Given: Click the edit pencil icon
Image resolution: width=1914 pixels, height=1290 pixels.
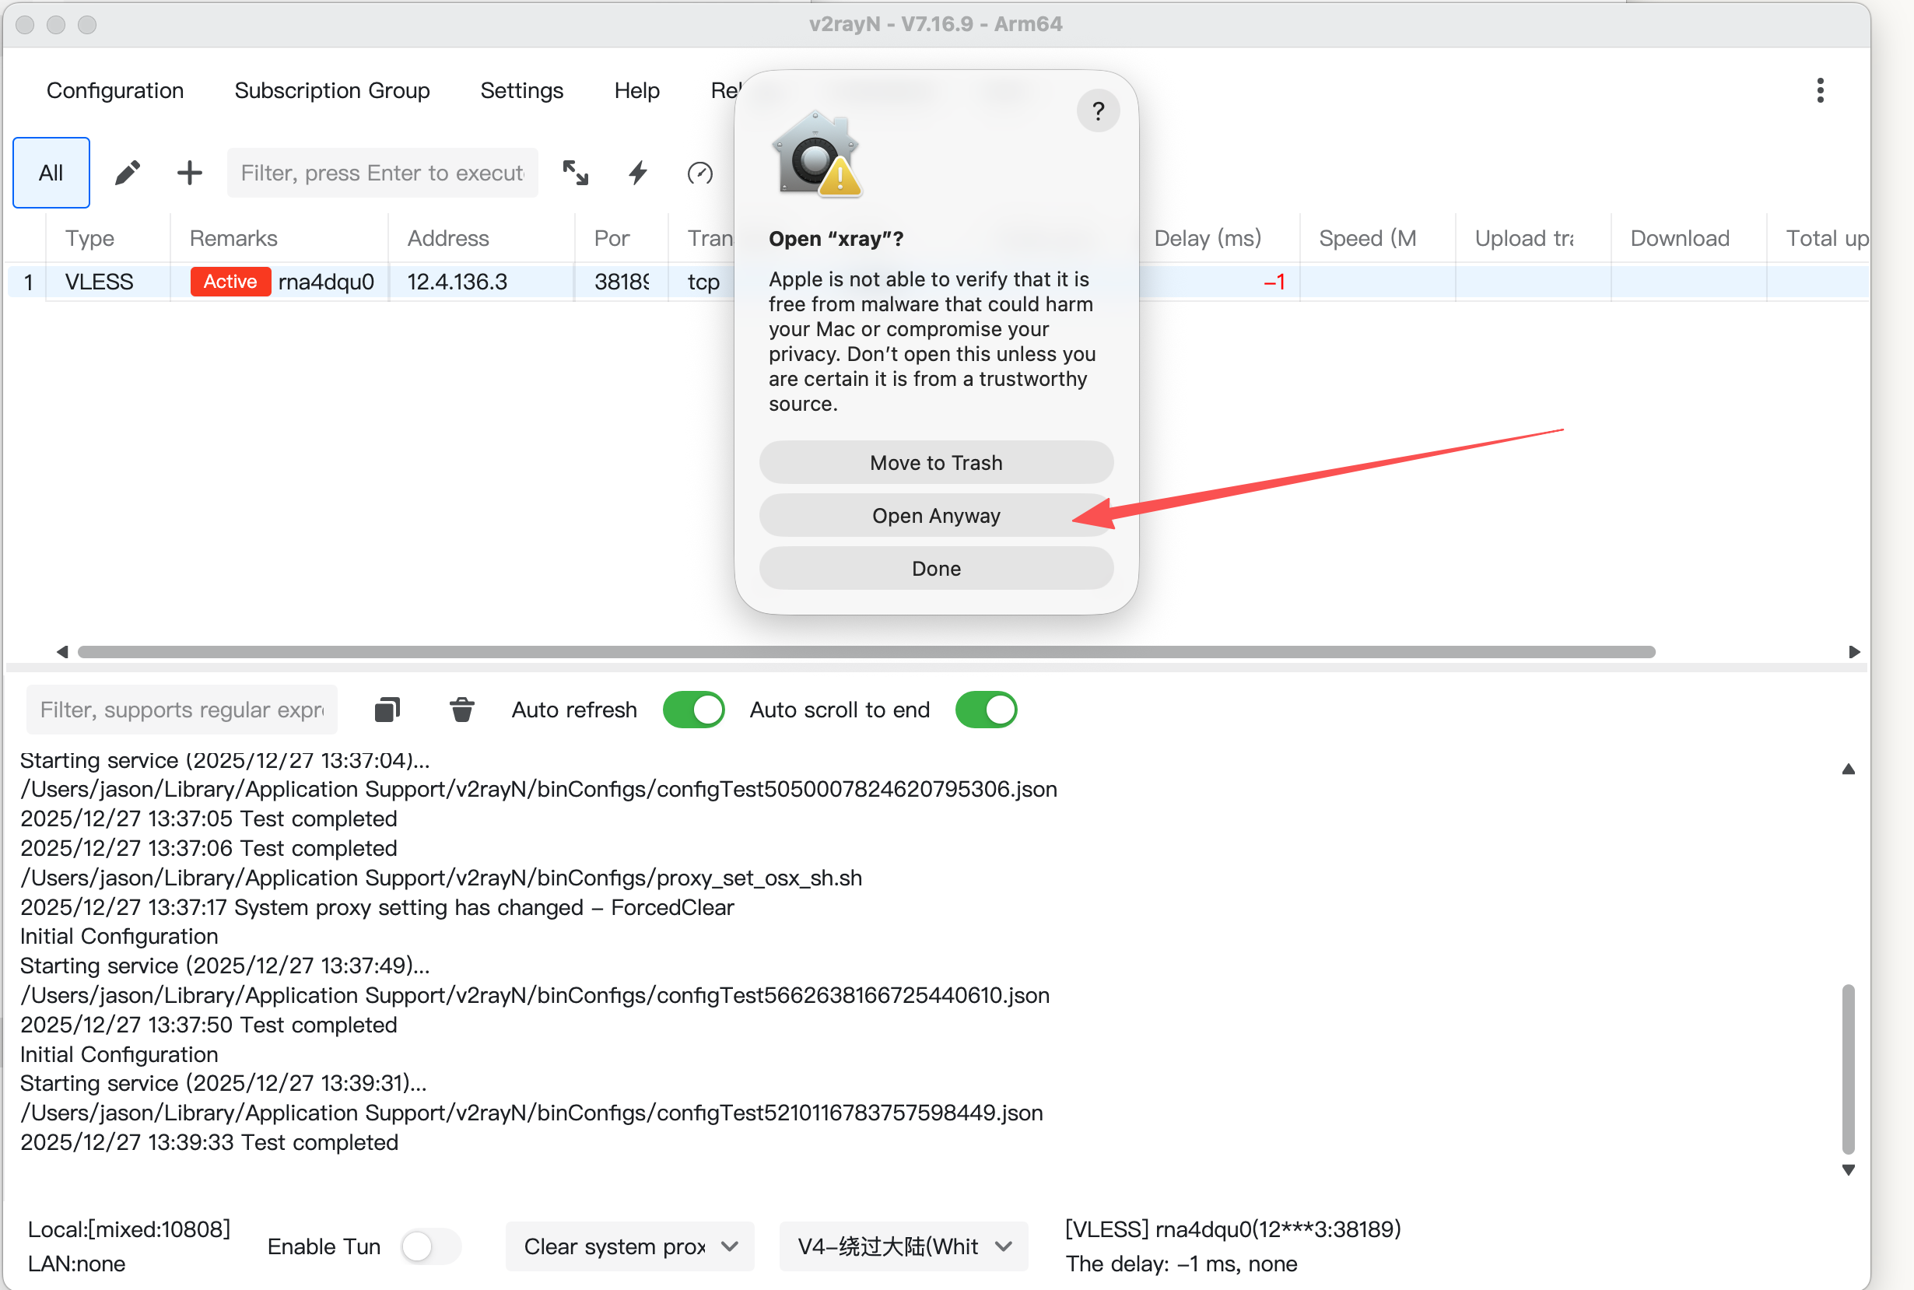Looking at the screenshot, I should (128, 173).
